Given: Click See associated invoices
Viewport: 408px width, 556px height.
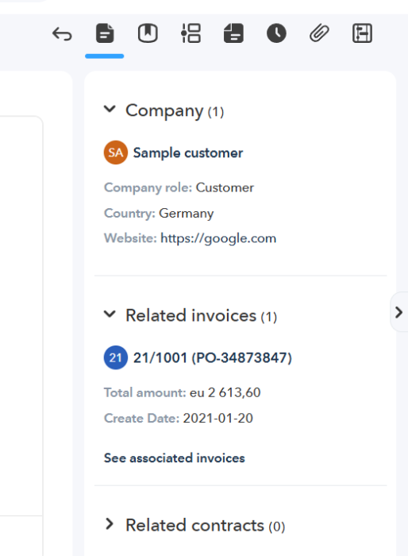Looking at the screenshot, I should [175, 458].
